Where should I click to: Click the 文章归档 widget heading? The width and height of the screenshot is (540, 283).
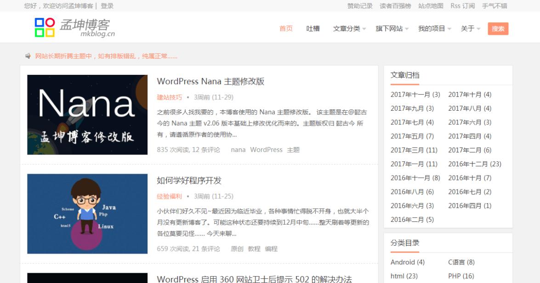pos(405,75)
